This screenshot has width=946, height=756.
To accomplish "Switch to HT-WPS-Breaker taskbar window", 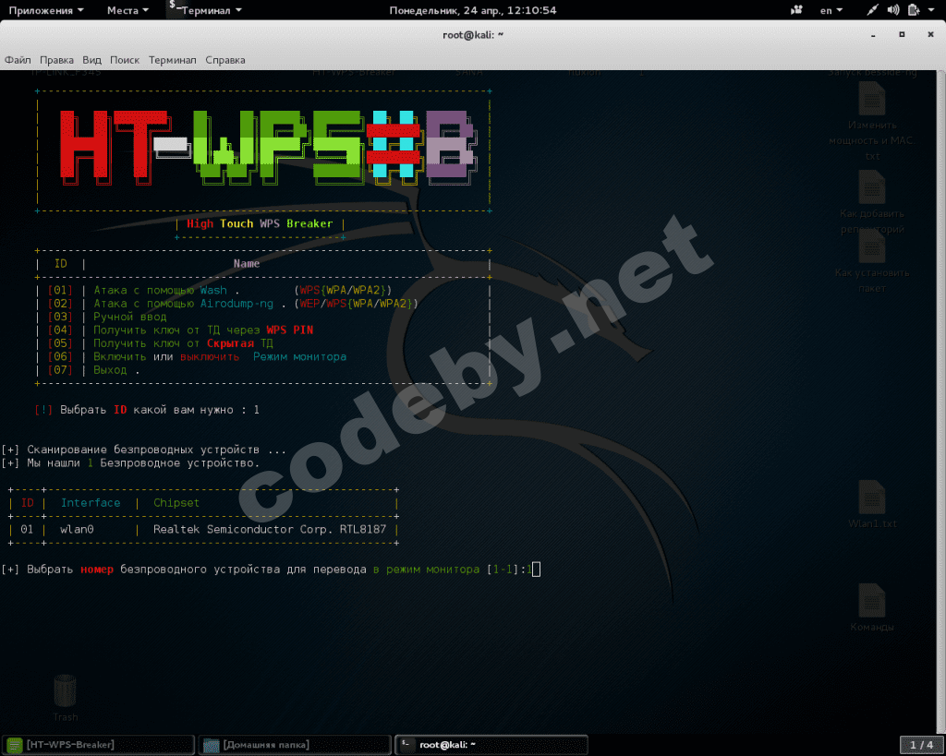I will [x=98, y=745].
